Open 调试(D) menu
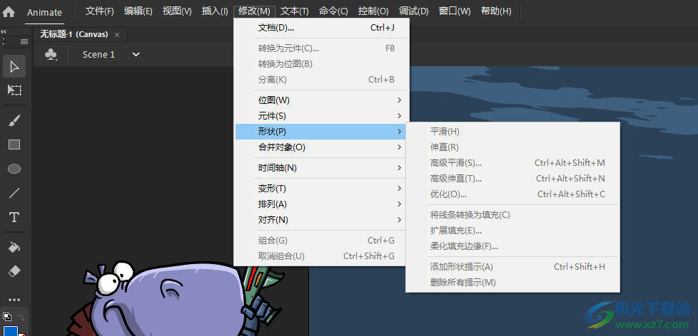 pos(413,11)
